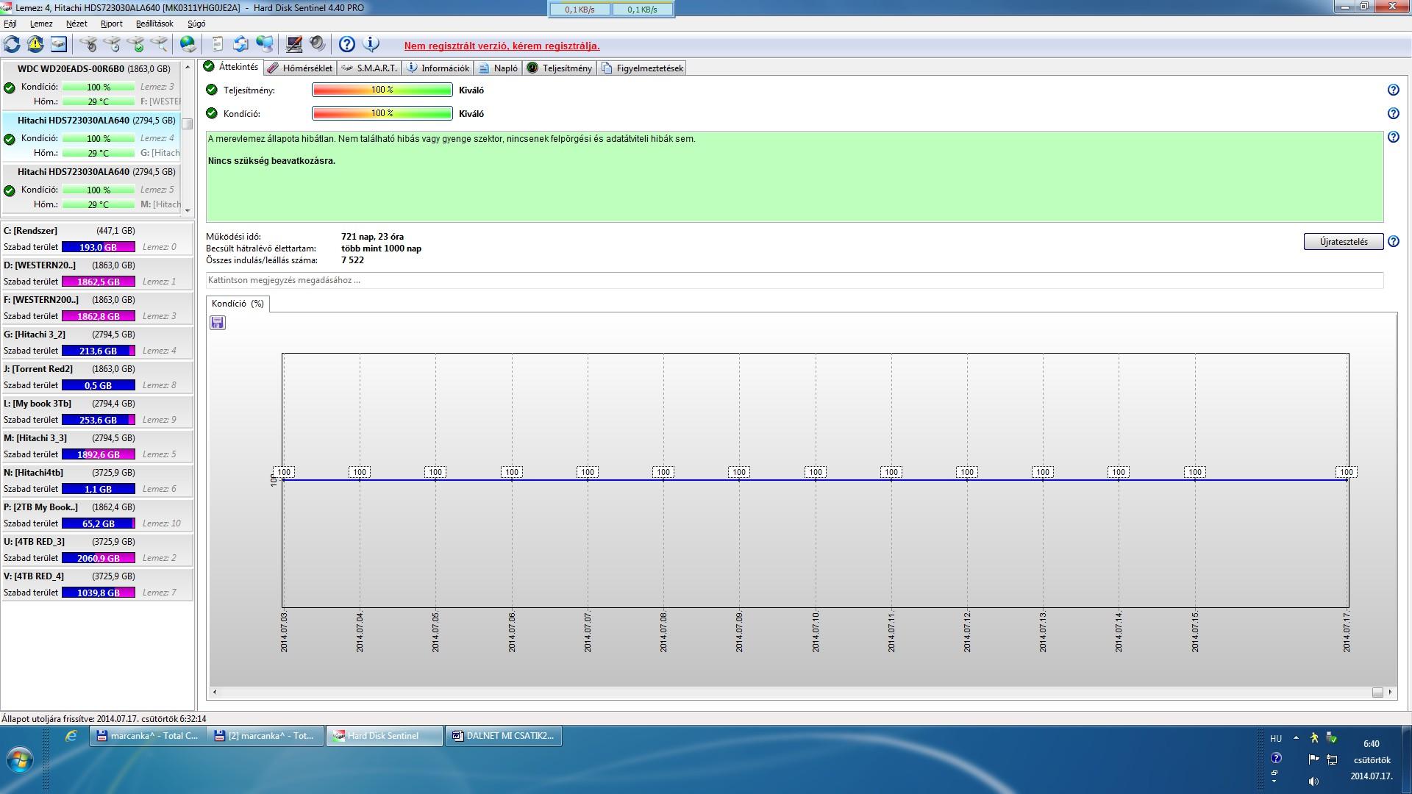Click help icon next to Teljesítmény bar
Screen dimensions: 1412x794
(x=1393, y=90)
